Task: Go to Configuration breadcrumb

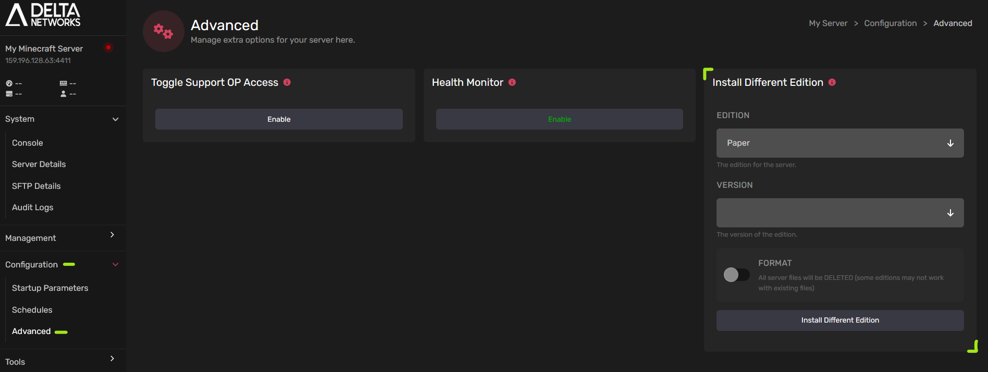Action: click(891, 23)
